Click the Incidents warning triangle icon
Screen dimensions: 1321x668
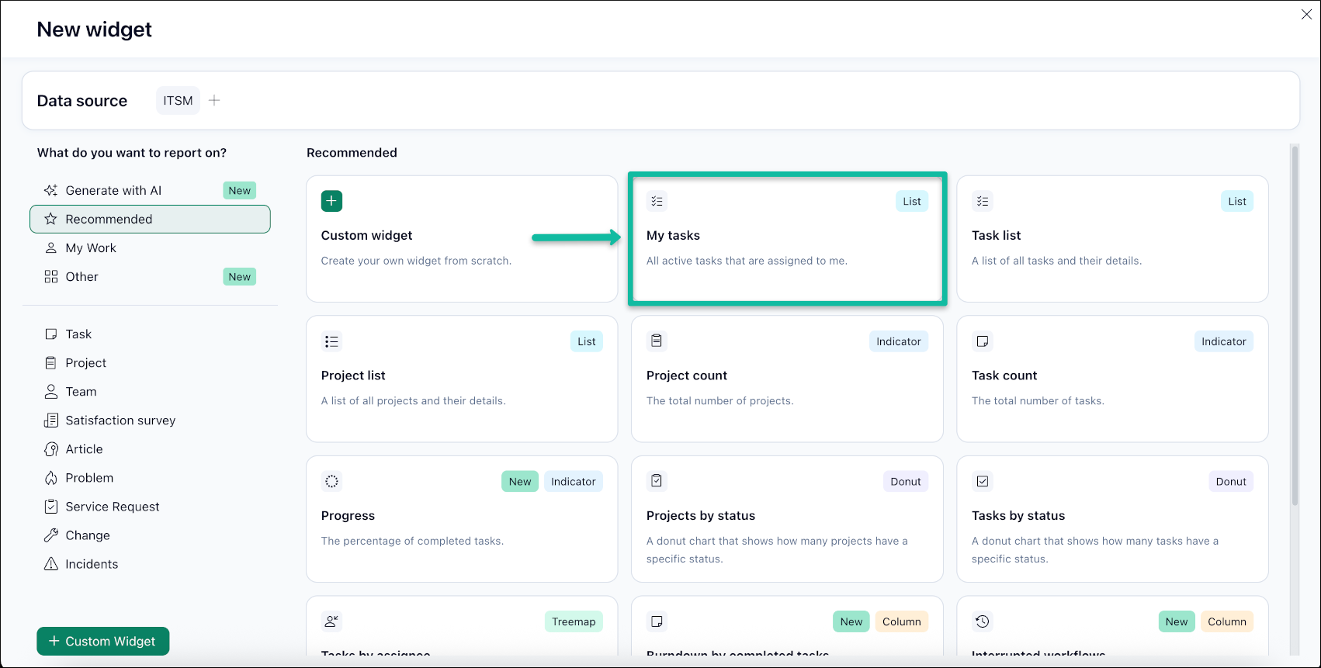pyautogui.click(x=51, y=564)
